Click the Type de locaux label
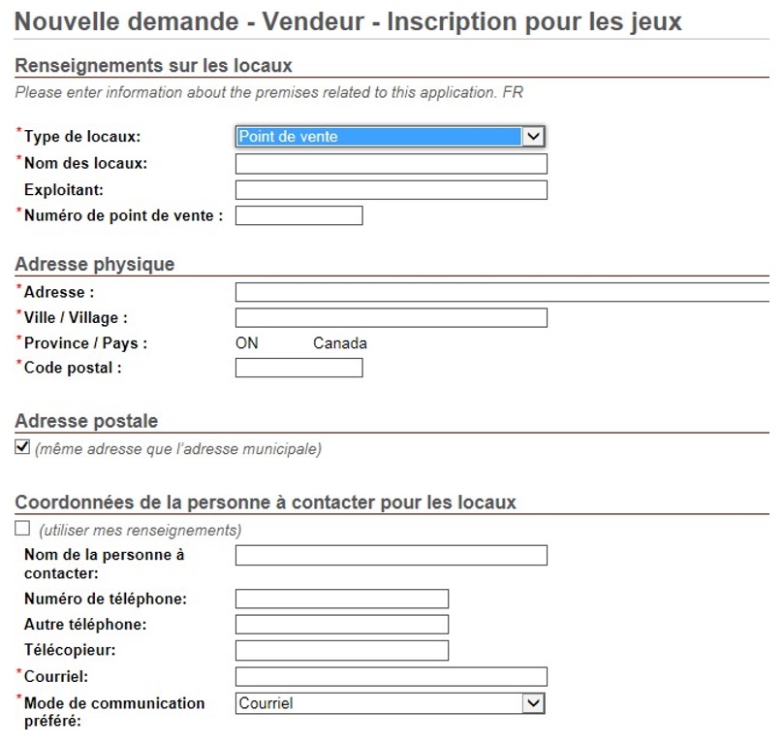This screenshot has width=784, height=746. point(82,136)
